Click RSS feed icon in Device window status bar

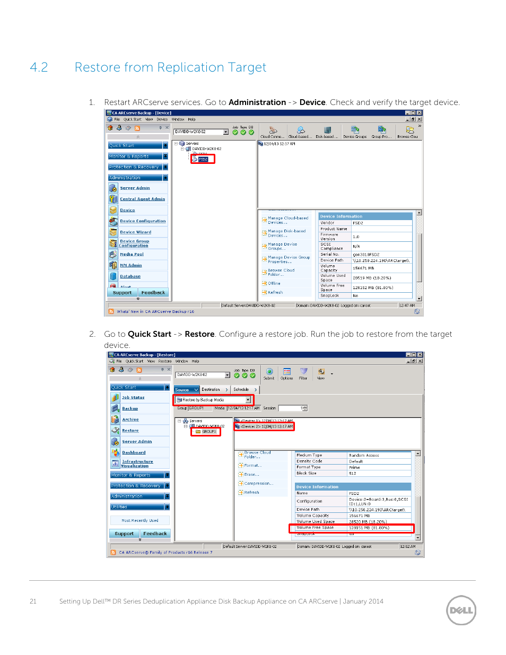pyautogui.click(x=111, y=311)
